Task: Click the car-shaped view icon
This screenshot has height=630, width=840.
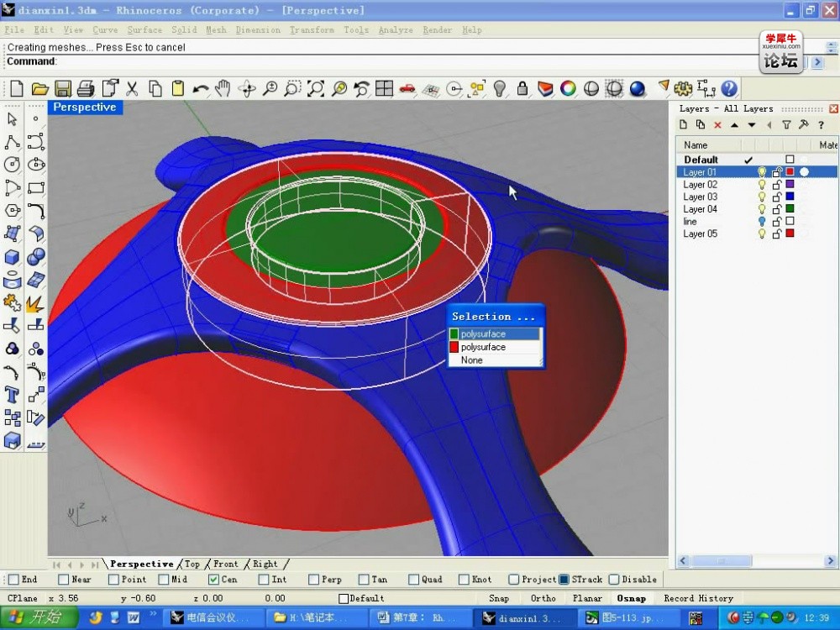Action: (407, 88)
